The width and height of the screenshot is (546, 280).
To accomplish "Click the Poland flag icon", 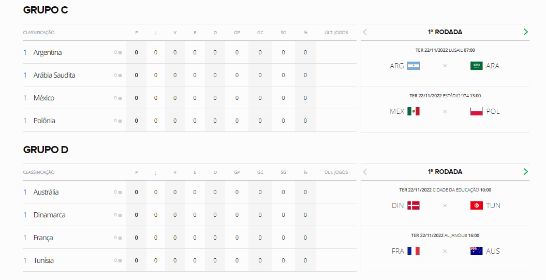I will (476, 111).
